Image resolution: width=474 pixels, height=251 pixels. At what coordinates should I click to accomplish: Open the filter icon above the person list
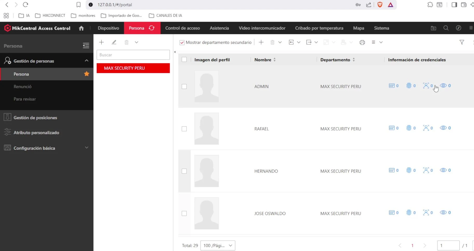point(462,42)
